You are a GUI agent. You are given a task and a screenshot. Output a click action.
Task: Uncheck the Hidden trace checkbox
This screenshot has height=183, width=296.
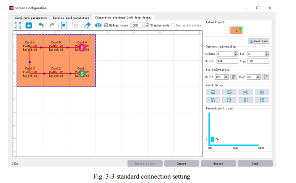(106, 25)
